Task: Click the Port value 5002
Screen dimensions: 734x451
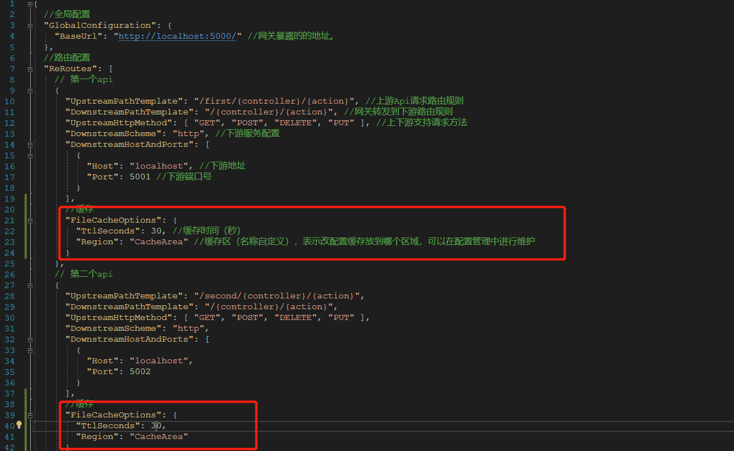Action: pyautogui.click(x=140, y=372)
